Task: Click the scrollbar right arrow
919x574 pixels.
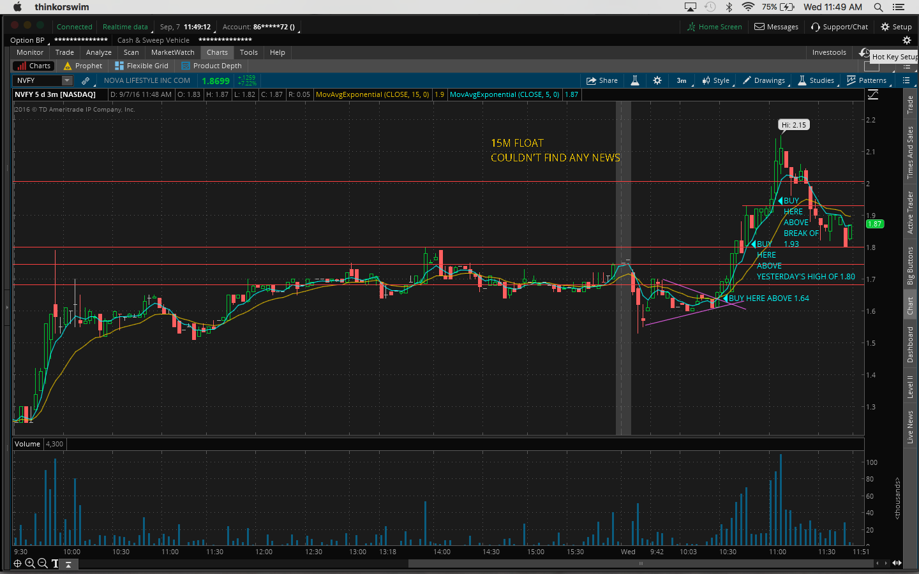Action: pos(885,563)
